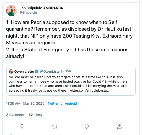142x135 pixels.
Task: Click Gwen Lister's verified badge
Action: pyautogui.click(x=37, y=71)
